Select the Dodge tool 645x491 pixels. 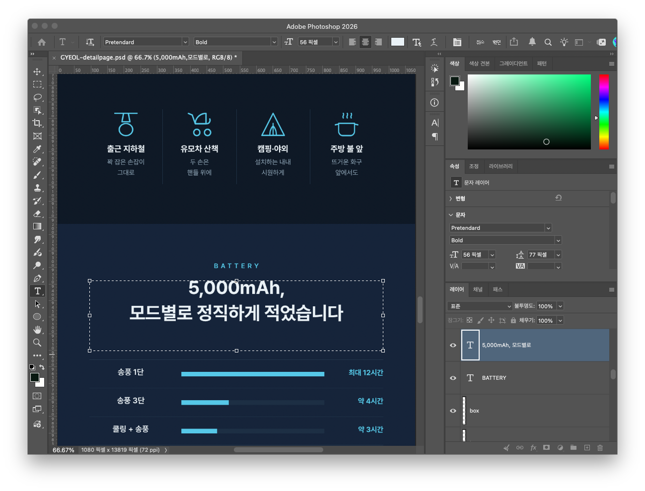pos(37,265)
